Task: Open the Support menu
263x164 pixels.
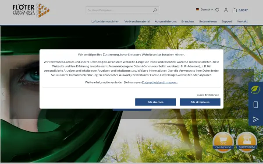Action: tap(227, 21)
